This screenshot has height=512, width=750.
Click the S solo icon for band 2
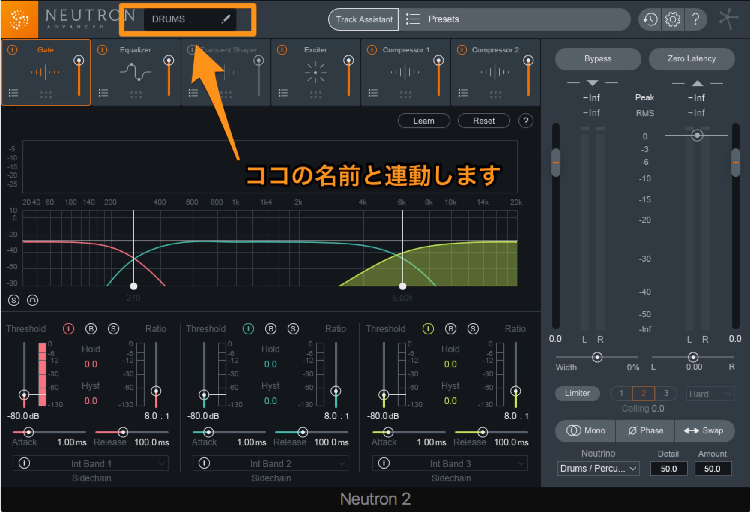tap(293, 329)
